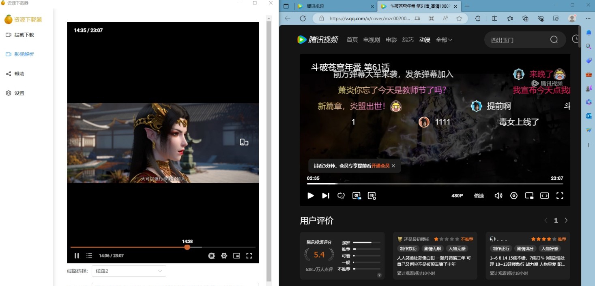Image resolution: width=595 pixels, height=286 pixels.
Task: Open the 480P quality selector
Action: click(x=457, y=196)
